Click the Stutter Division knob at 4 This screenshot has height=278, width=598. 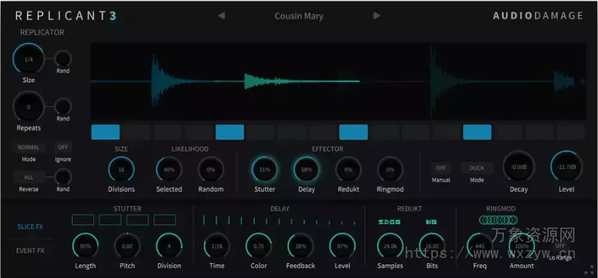[x=169, y=246]
